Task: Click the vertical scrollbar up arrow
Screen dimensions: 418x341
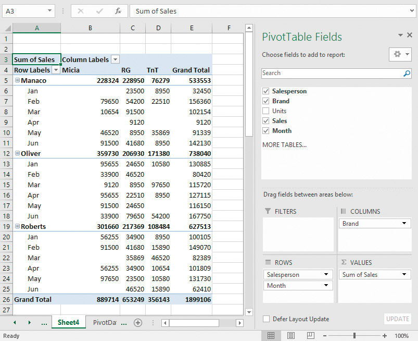Action: (x=249, y=28)
